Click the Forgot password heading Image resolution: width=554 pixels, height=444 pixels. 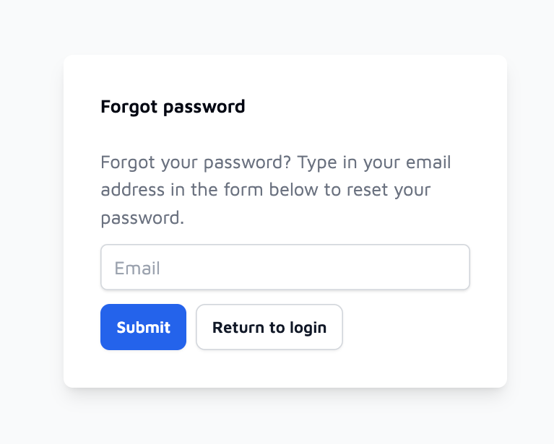tap(173, 107)
